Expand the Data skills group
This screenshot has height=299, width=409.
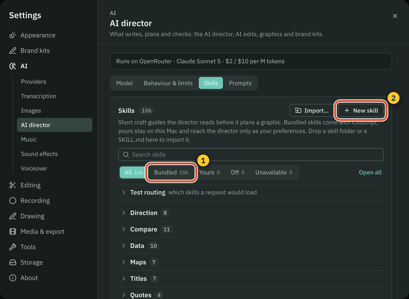point(251,246)
